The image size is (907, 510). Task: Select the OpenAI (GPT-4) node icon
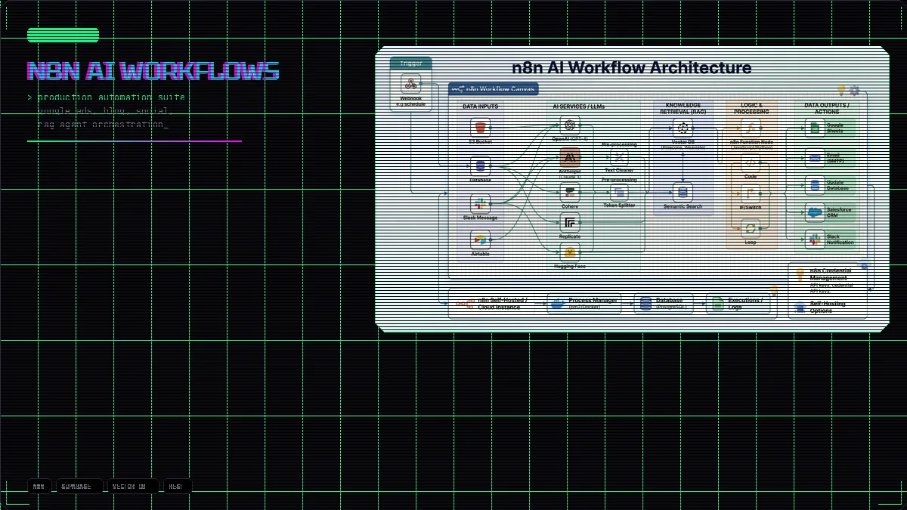(571, 127)
